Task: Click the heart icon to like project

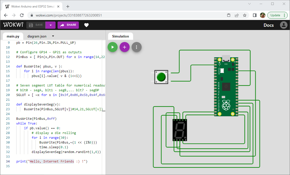Action: [x=86, y=25]
